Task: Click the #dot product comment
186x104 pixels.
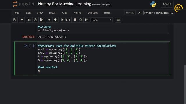Action: pos(48,67)
